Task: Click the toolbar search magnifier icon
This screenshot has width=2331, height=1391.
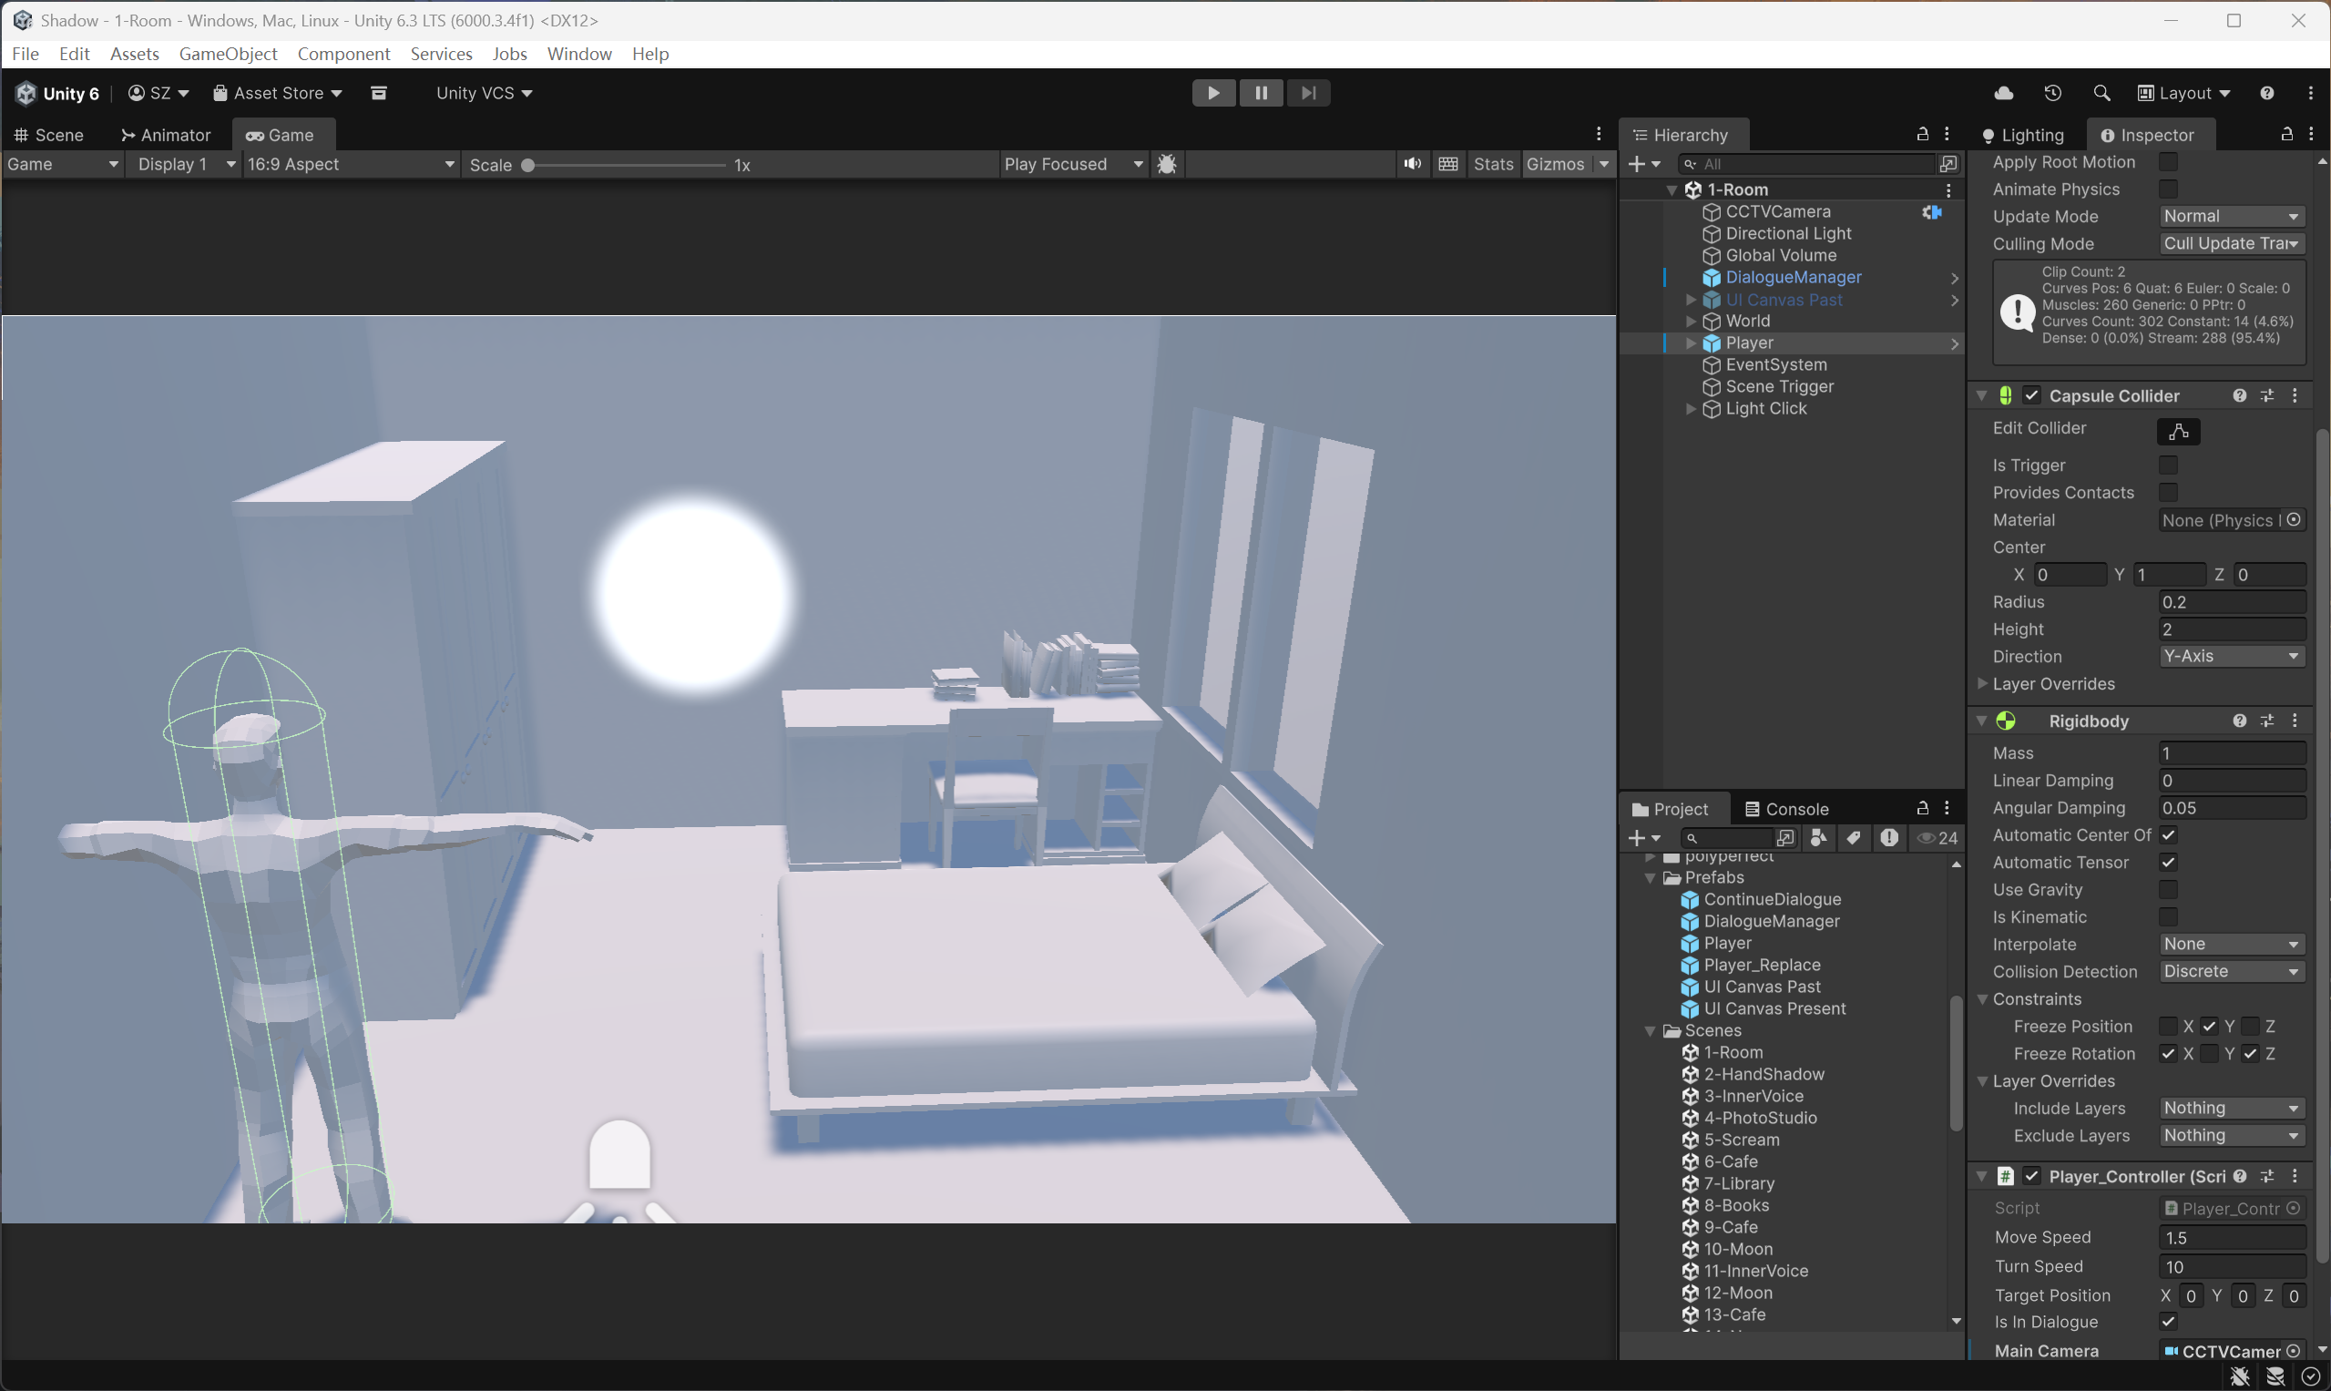Action: click(2101, 93)
